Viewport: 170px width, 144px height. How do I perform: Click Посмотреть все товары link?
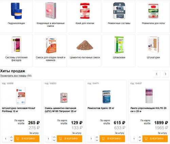pos(13,76)
